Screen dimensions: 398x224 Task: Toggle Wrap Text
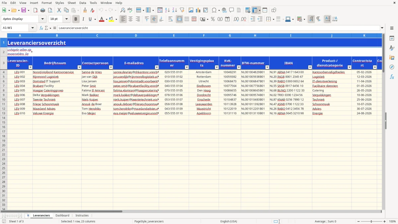[x=170, y=19]
